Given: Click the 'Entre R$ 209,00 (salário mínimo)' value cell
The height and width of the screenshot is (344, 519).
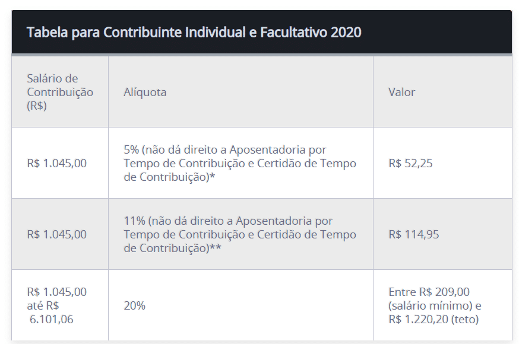Looking at the screenshot, I should tap(442, 305).
